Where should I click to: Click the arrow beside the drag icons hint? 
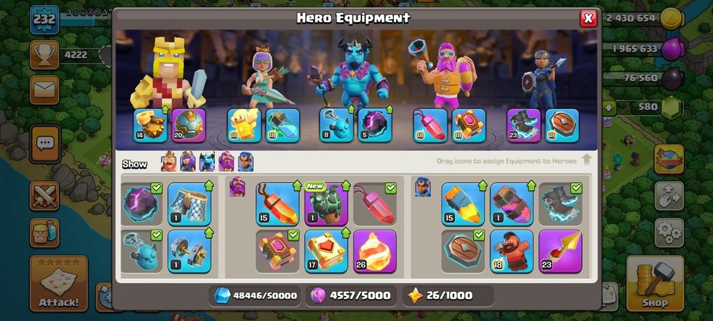pos(587,160)
